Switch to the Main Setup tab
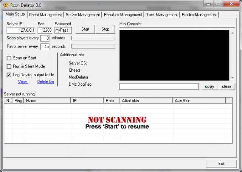This screenshot has width=242, height=172. 15,14
